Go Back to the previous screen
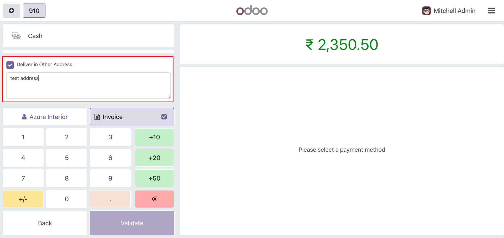The width and height of the screenshot is (504, 238). (45, 223)
